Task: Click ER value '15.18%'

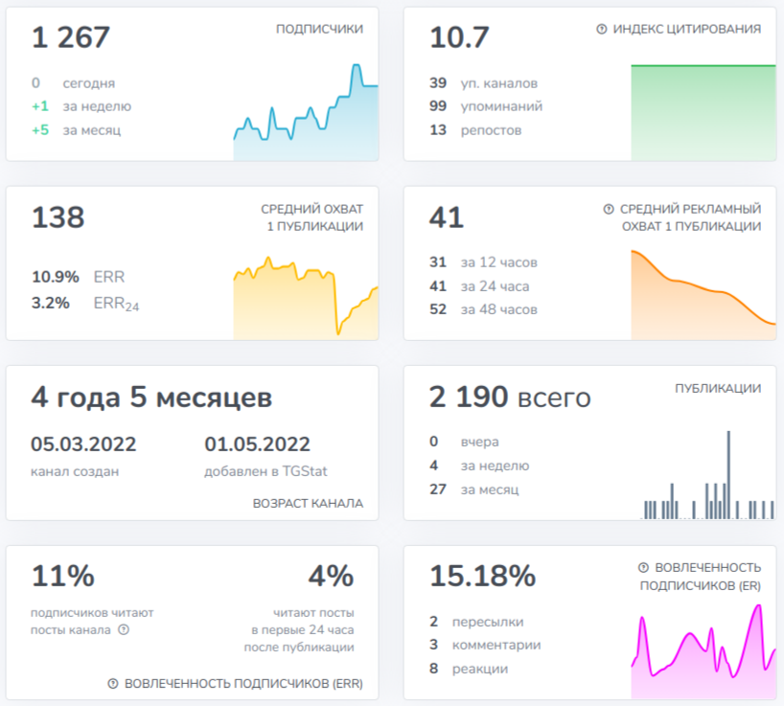Action: (482, 576)
